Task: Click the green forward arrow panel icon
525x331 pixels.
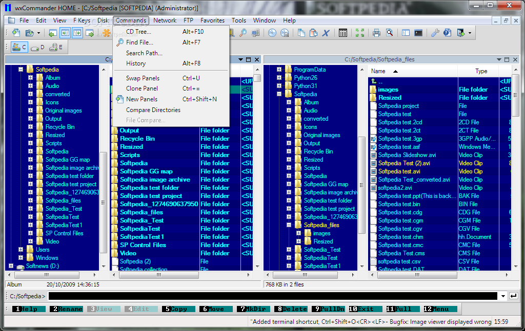Action: pyautogui.click(x=89, y=33)
